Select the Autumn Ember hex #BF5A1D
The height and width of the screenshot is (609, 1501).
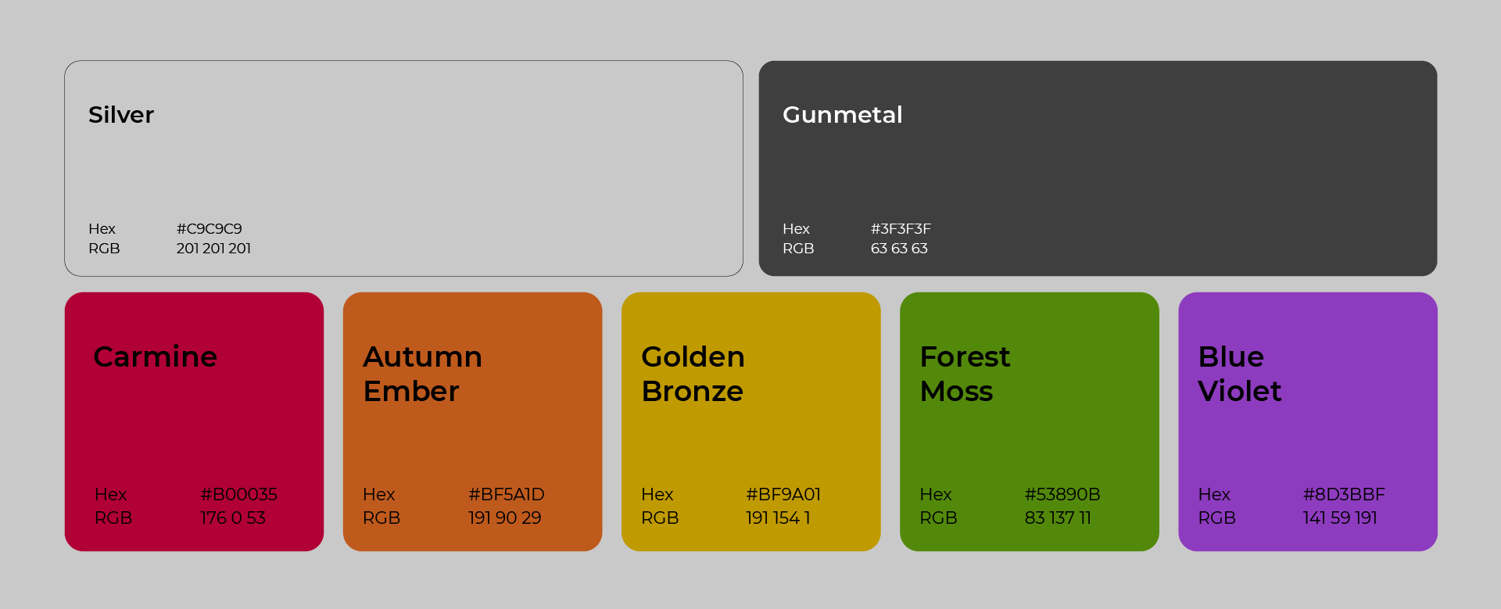(507, 495)
